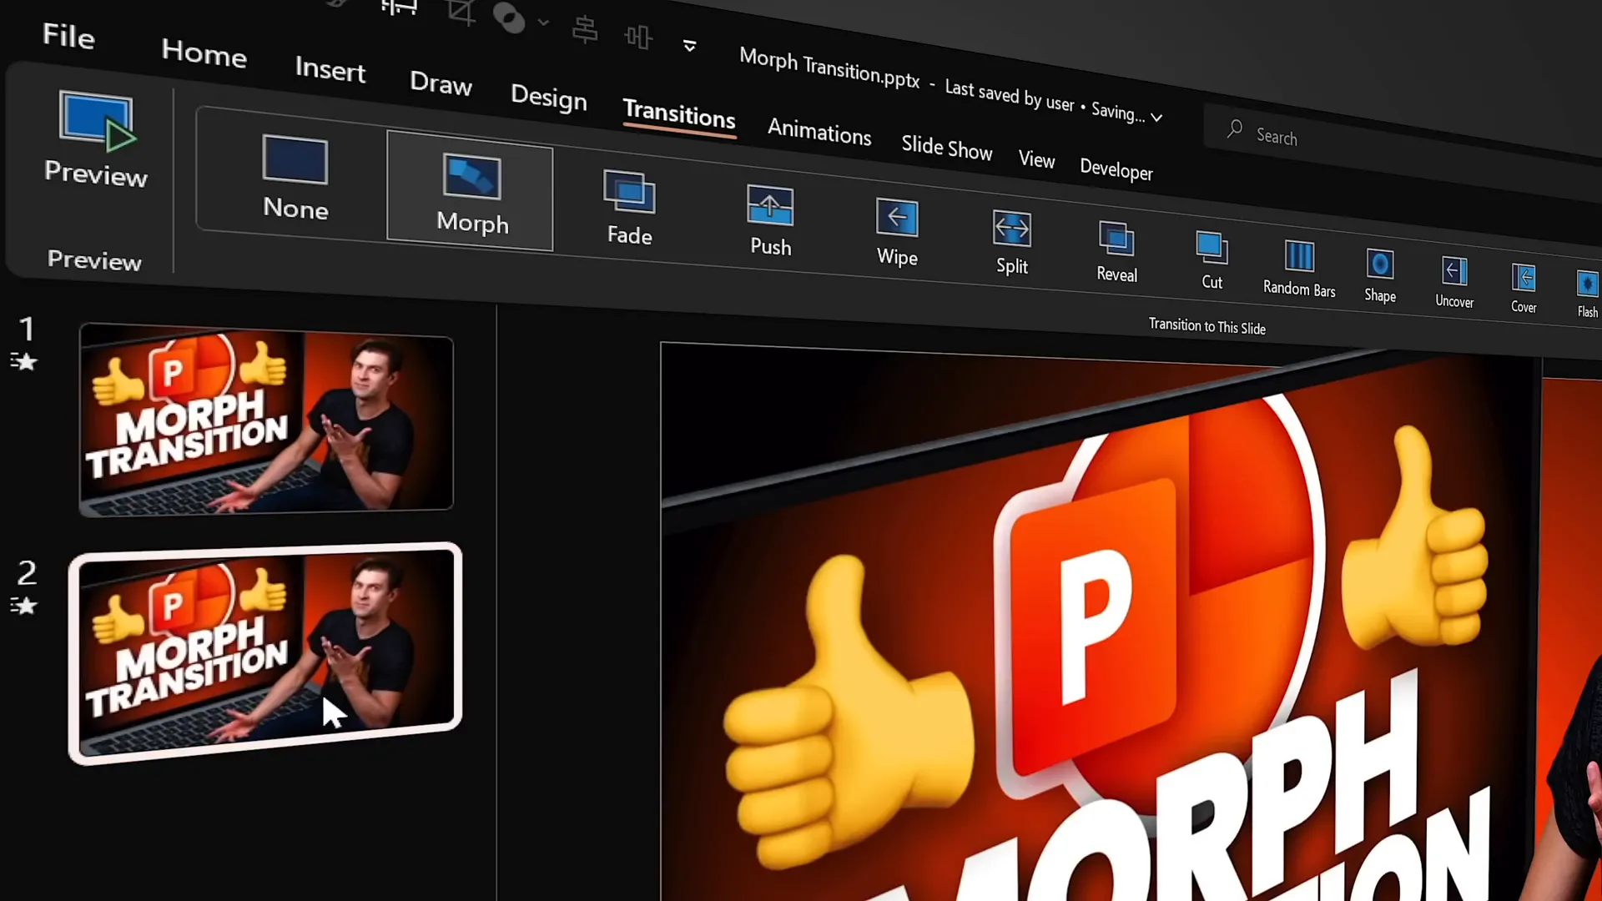Click the slide number '2' label
The height and width of the screenshot is (901, 1602).
click(27, 573)
